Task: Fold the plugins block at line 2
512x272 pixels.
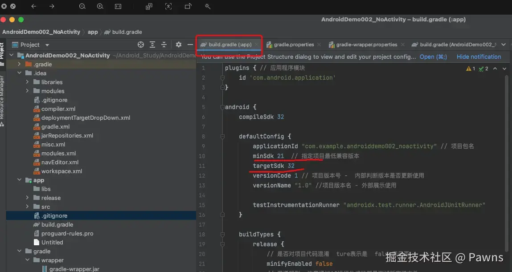Action: click(222, 77)
